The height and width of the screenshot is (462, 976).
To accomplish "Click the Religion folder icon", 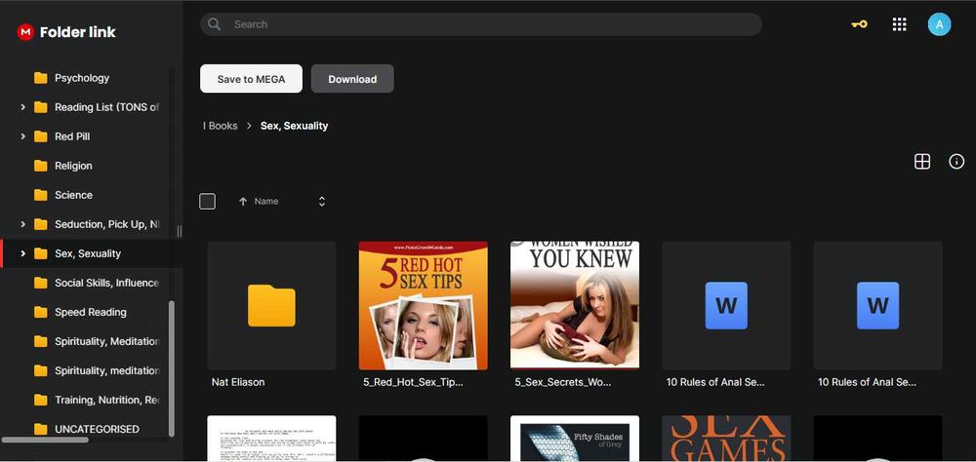I will point(40,166).
